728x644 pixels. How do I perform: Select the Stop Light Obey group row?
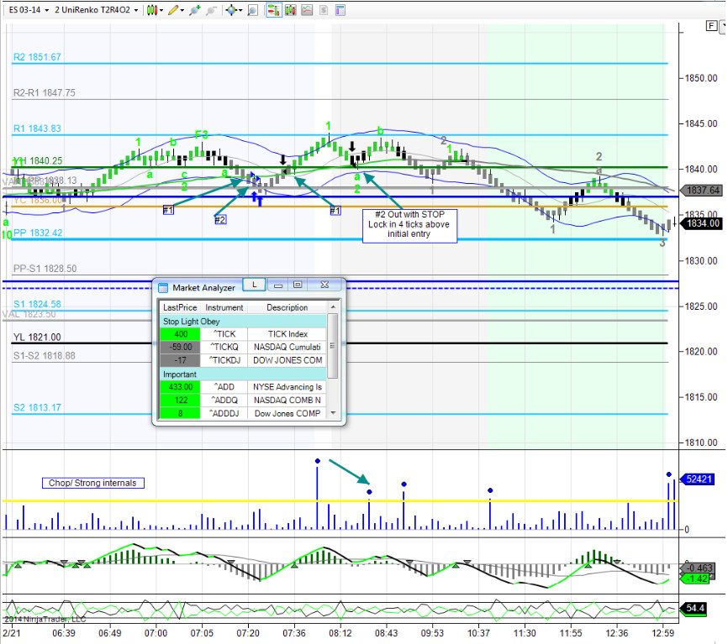(243, 322)
